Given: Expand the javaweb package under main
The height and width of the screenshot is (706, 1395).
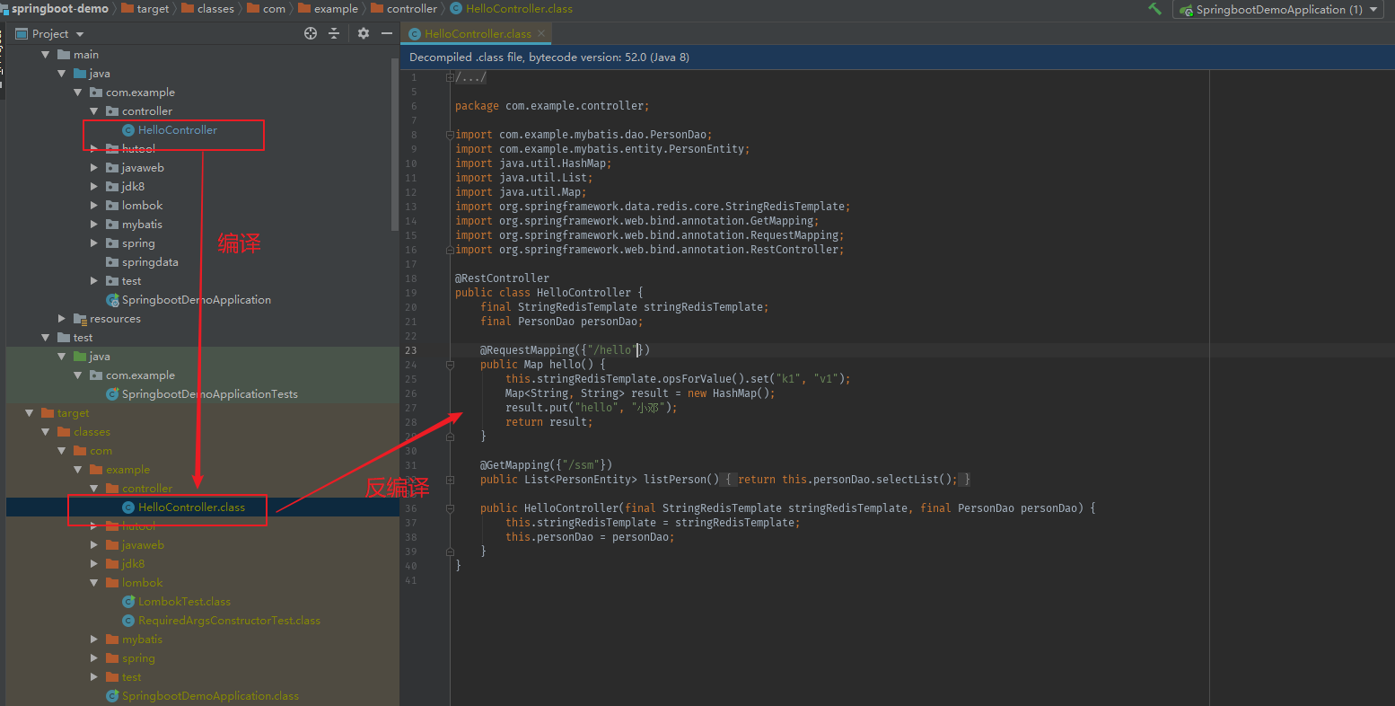Looking at the screenshot, I should [94, 168].
